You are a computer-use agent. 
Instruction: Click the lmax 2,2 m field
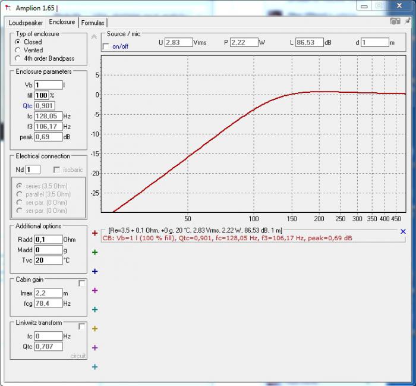coord(48,293)
